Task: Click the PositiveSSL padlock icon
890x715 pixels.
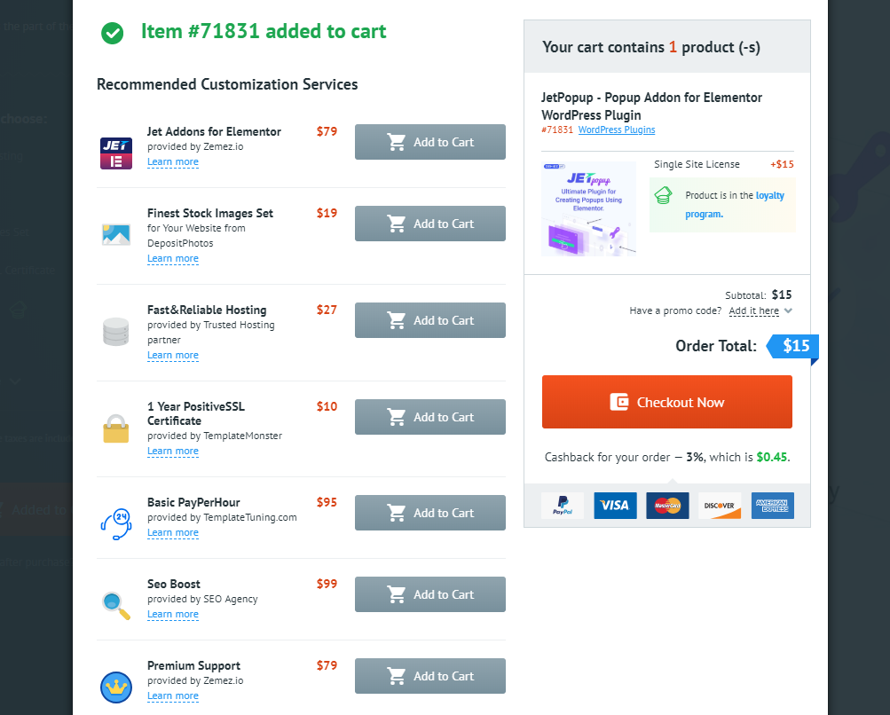Action: tap(116, 428)
